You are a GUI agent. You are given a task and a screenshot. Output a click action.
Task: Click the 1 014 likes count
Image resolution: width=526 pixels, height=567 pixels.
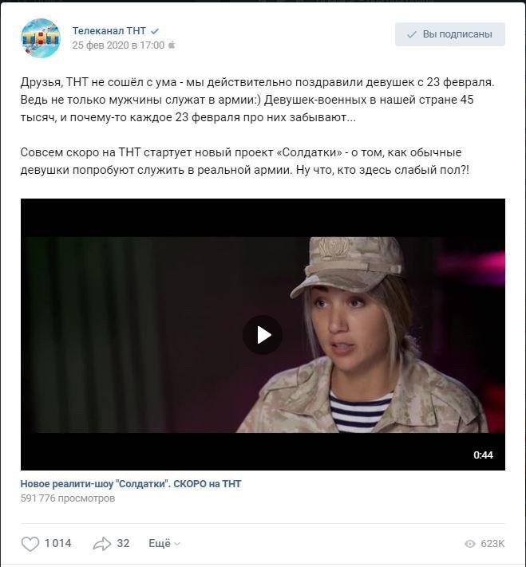tap(58, 543)
